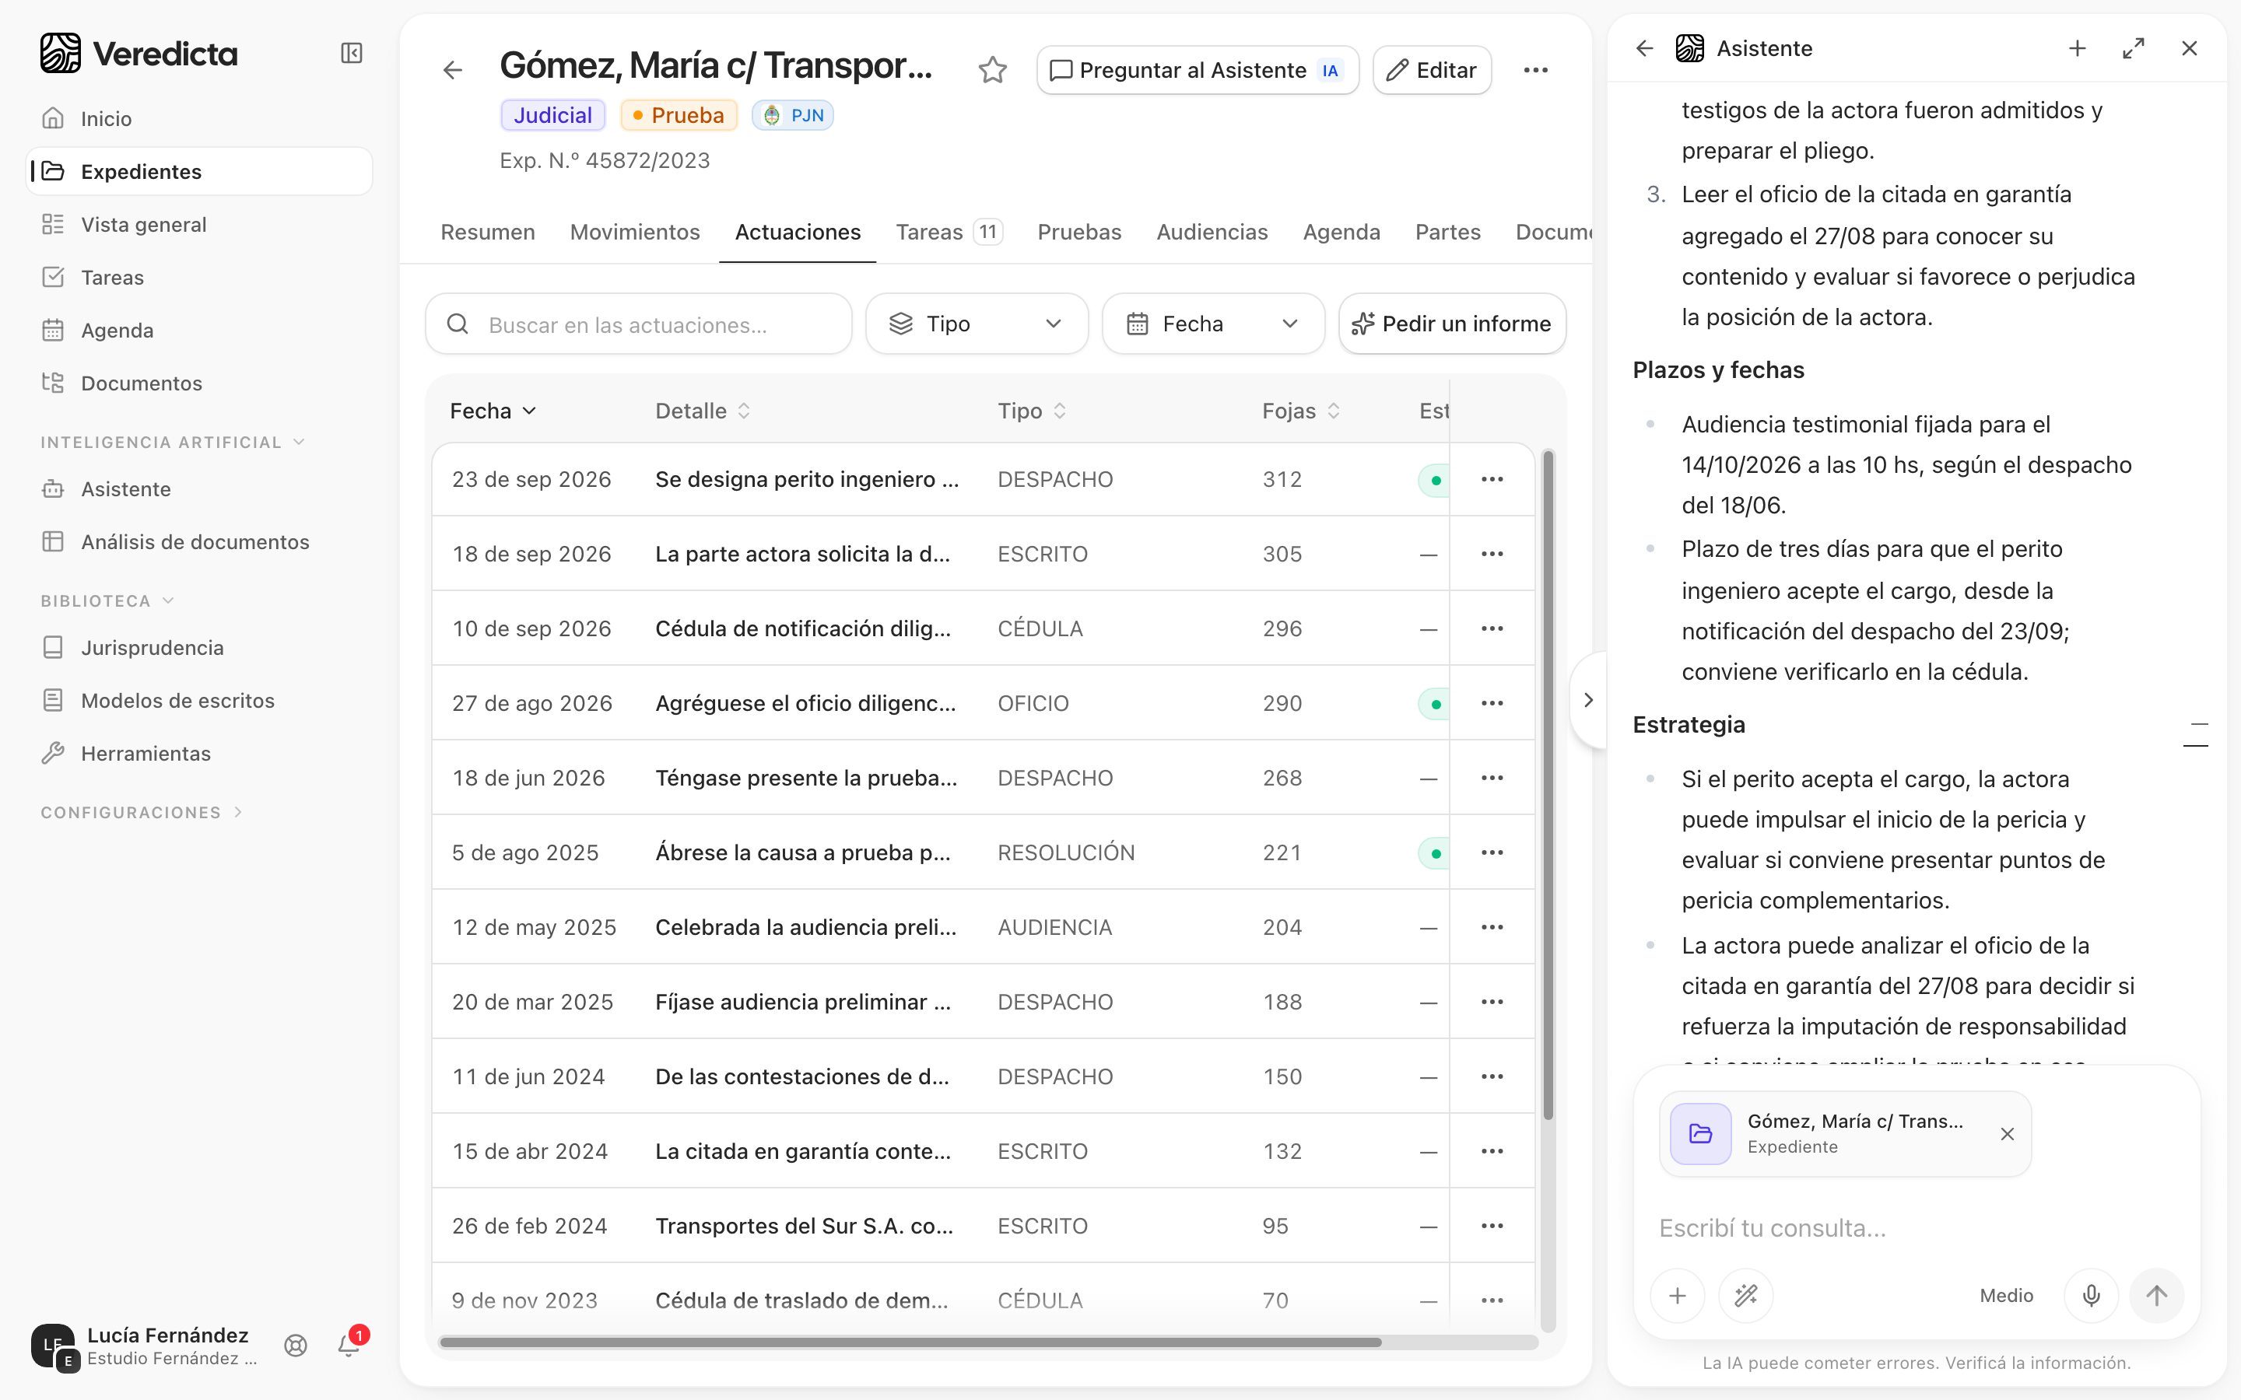
Task: Switch to the Resumen tab
Action: point(487,233)
